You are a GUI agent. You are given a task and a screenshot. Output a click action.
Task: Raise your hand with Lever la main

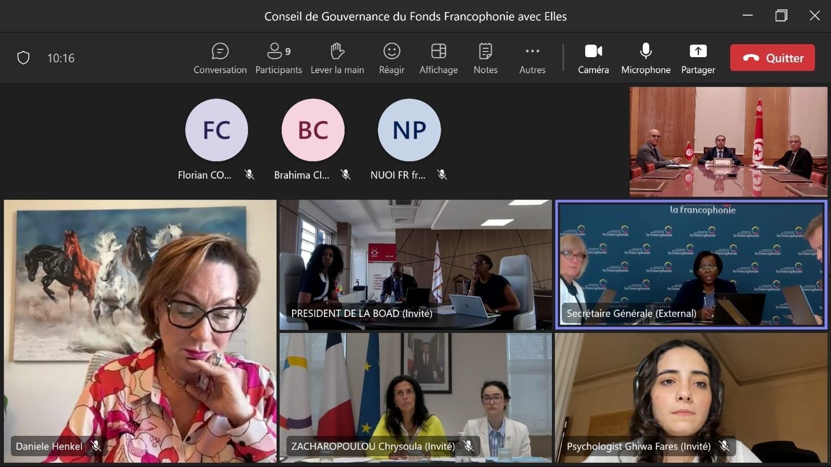[x=337, y=58]
